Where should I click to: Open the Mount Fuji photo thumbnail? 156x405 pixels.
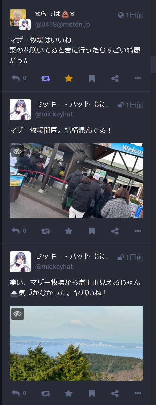pos(76,343)
